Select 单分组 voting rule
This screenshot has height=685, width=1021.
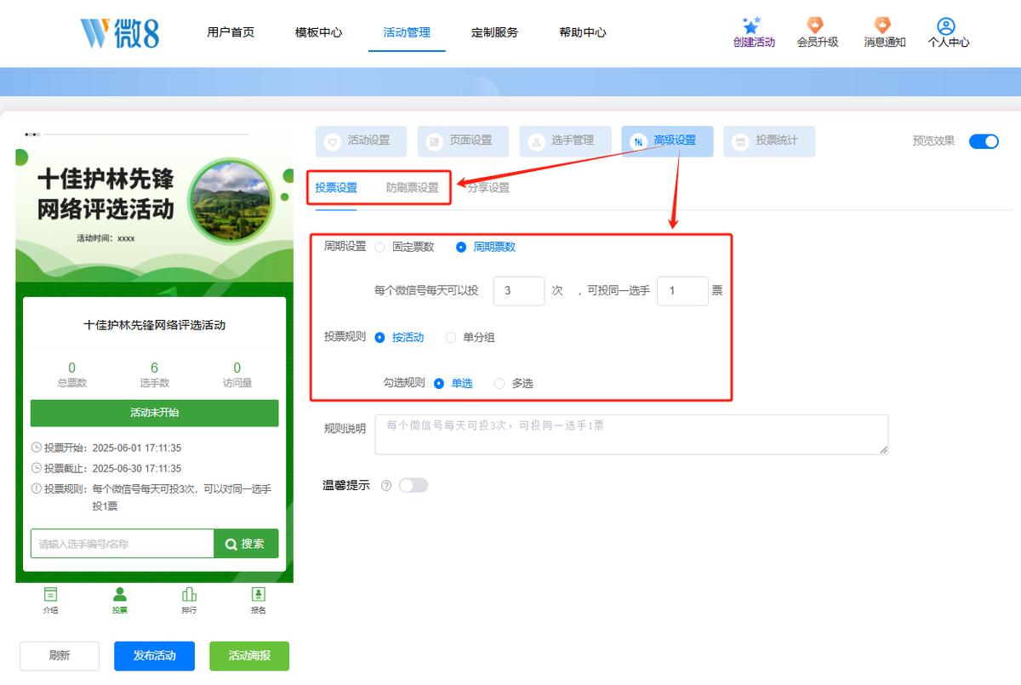451,338
